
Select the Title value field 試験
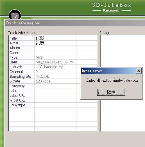(55, 38)
